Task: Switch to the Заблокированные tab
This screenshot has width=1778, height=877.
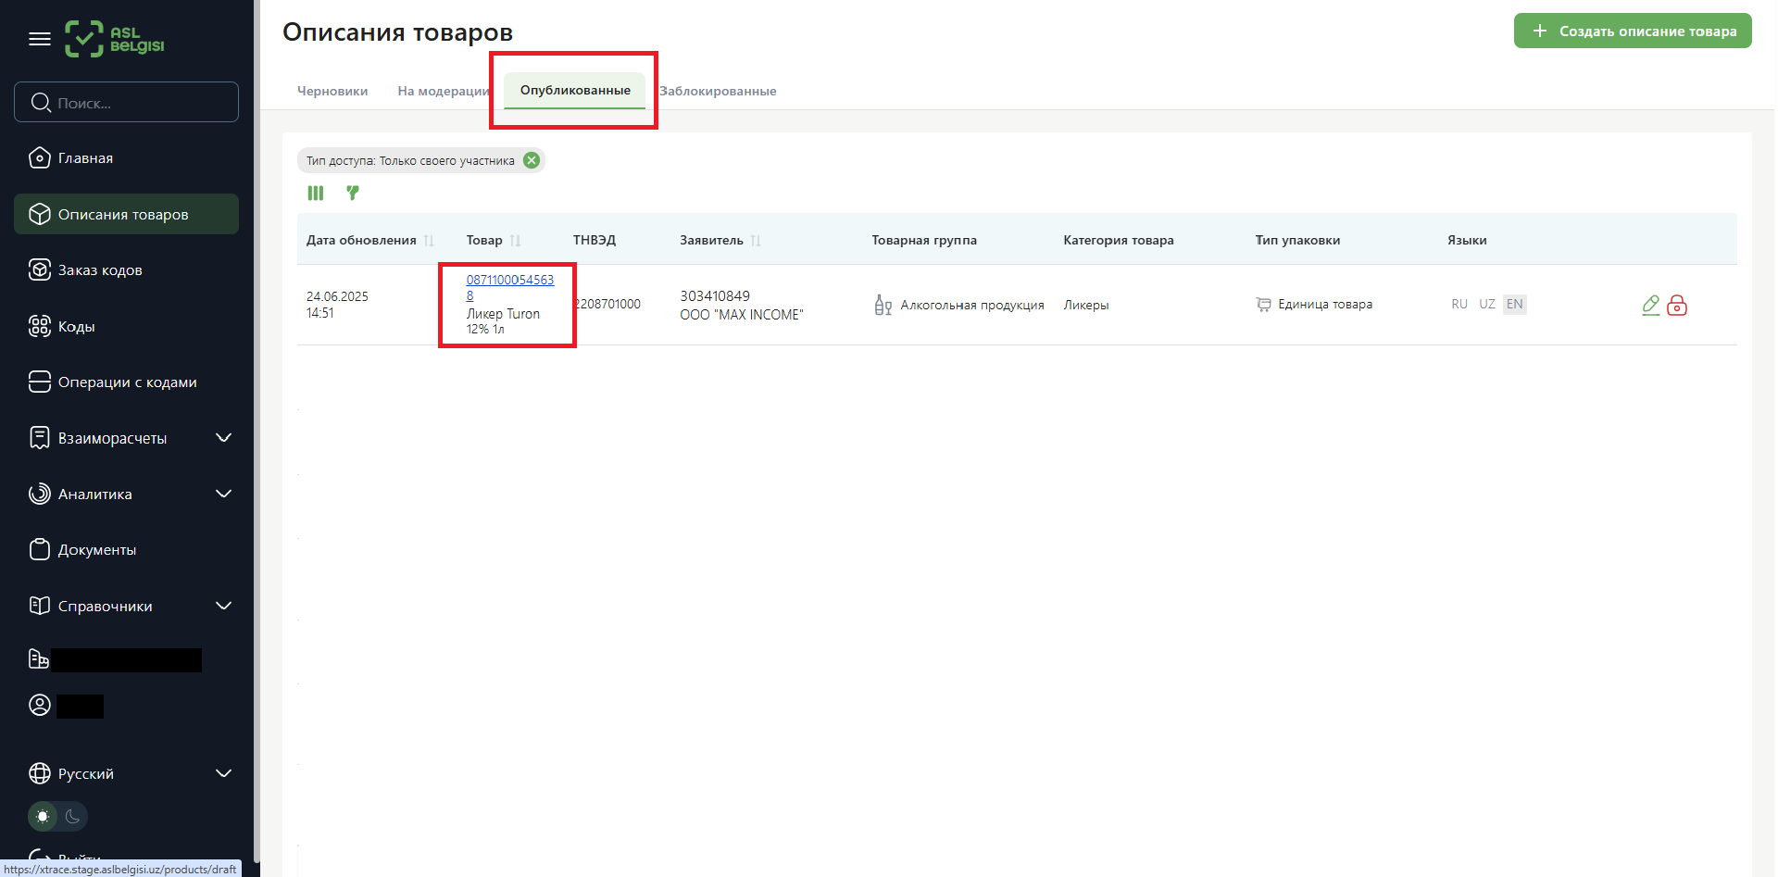Action: tap(718, 91)
